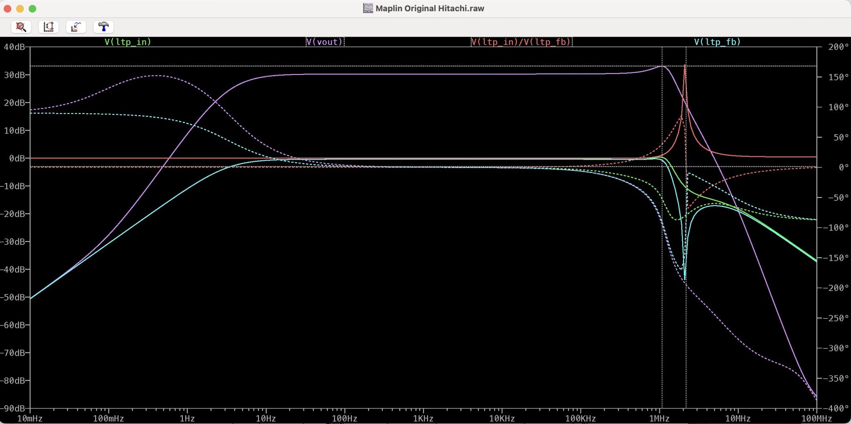
Task: Close the waveform window with the red button
Action: (7, 9)
